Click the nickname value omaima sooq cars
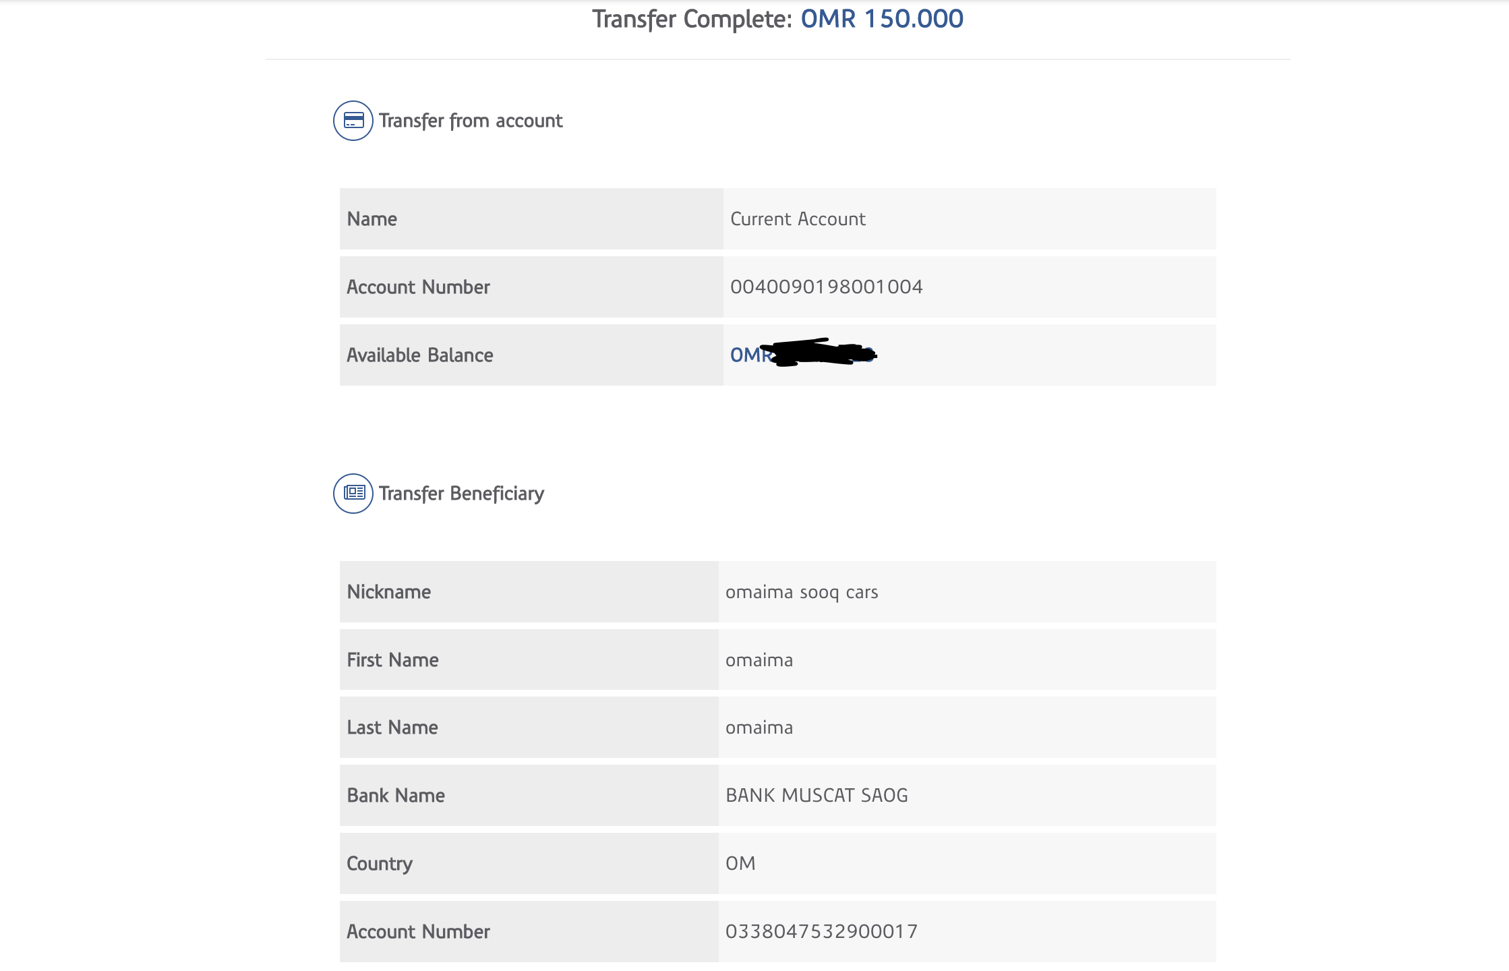The height and width of the screenshot is (971, 1509). click(801, 592)
